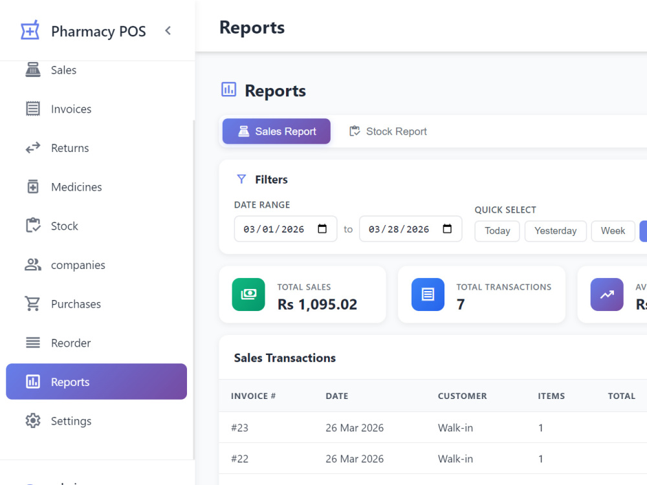Click the end date field 03/28/2026
Image resolution: width=647 pixels, height=485 pixels.
(x=410, y=228)
